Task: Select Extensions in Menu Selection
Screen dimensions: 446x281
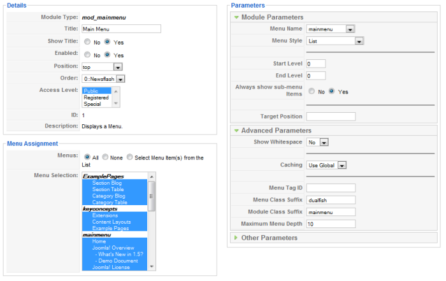Action: point(115,215)
